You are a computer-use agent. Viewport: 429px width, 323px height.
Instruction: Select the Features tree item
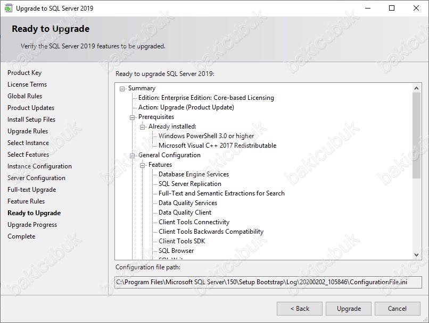[x=160, y=165]
